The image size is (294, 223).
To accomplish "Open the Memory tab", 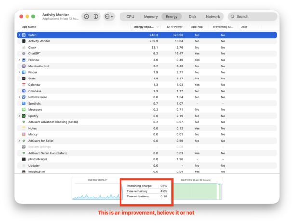I will tap(150, 16).
